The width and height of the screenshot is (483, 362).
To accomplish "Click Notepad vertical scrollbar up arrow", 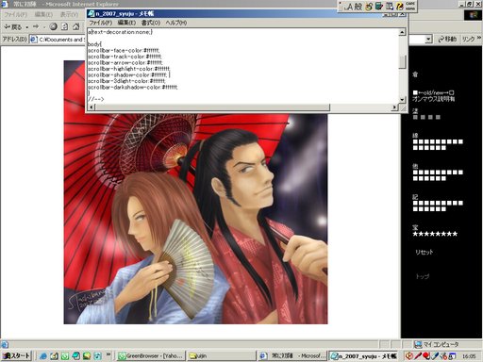I will pos(402,32).
